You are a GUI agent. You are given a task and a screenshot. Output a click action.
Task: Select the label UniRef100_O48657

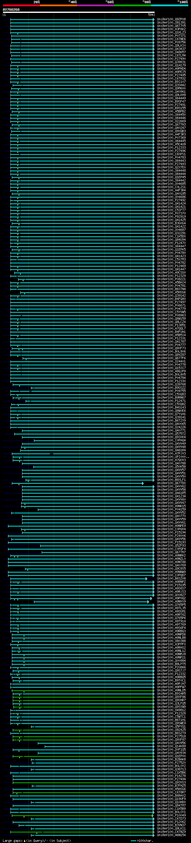(x=171, y=52)
